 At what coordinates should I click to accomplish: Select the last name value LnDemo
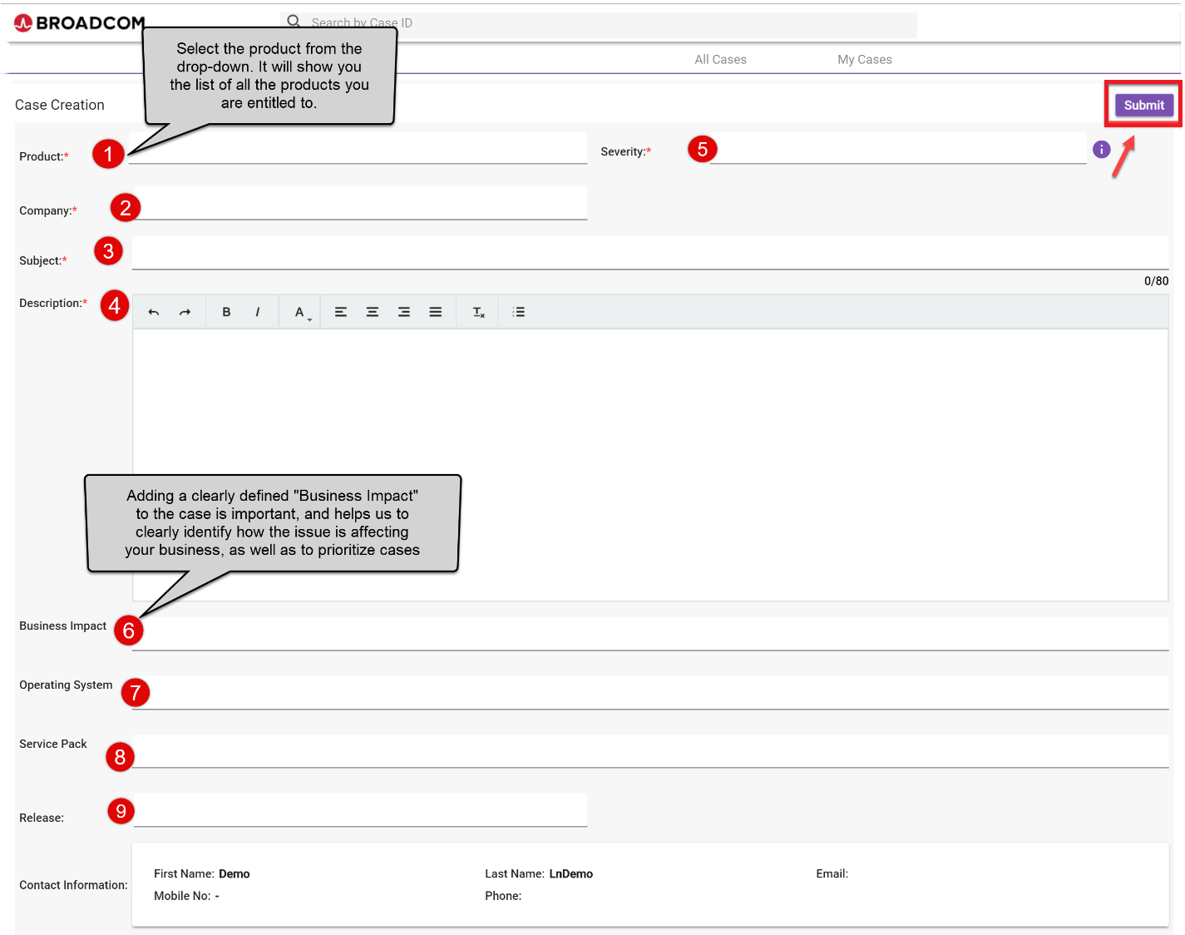(571, 873)
